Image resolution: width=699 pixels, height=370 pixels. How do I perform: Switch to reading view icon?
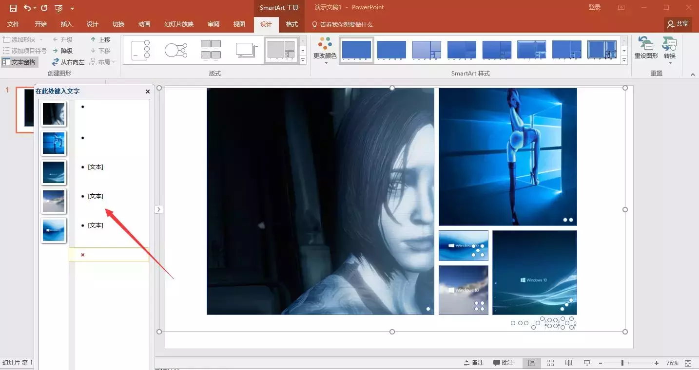pyautogui.click(x=569, y=363)
